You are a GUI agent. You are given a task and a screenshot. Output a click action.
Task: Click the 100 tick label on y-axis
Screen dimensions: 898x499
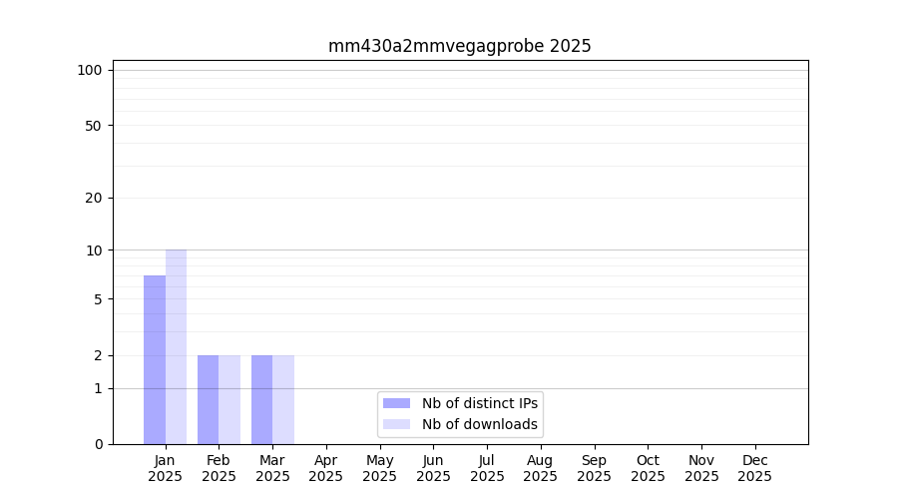[90, 70]
